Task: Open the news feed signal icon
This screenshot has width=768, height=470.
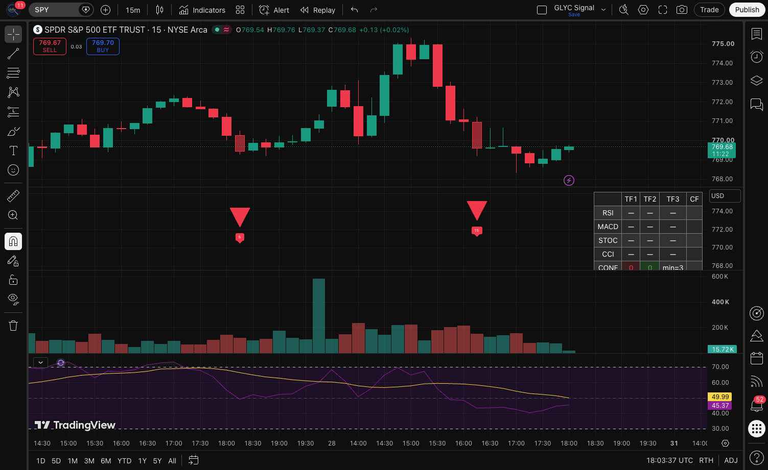Action: click(756, 381)
